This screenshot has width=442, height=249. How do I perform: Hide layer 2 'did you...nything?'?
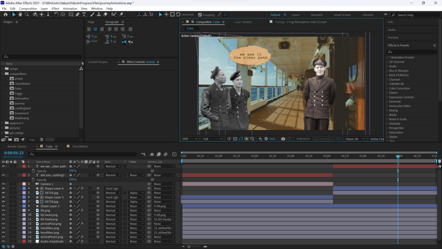[x=4, y=175]
